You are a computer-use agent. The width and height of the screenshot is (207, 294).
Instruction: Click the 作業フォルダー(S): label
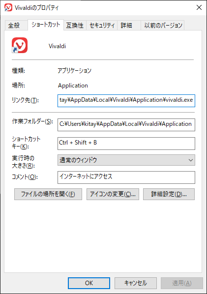(32, 121)
